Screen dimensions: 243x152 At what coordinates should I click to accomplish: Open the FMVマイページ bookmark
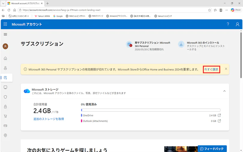(96, 16)
